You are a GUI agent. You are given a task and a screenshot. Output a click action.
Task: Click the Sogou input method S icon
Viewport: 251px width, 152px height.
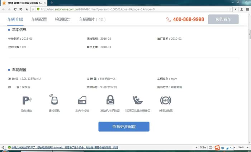[x=217, y=148]
